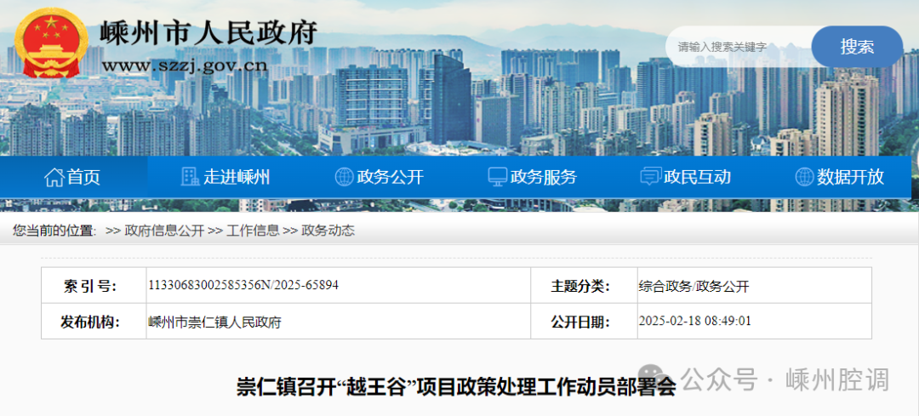Click the globe icon beside 数据开放
This screenshot has width=919, height=416.
[803, 177]
